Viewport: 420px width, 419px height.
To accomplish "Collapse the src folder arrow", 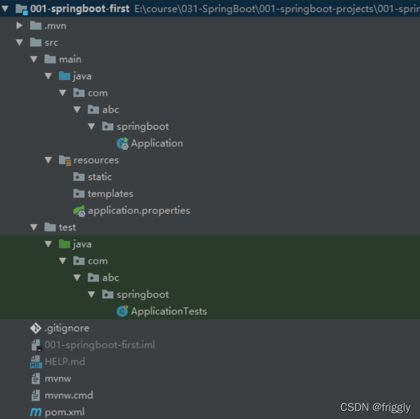I will click(x=19, y=42).
